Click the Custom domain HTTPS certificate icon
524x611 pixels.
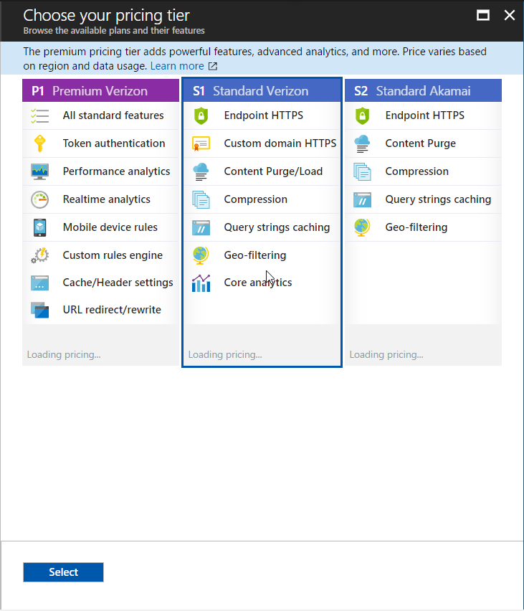tap(201, 143)
